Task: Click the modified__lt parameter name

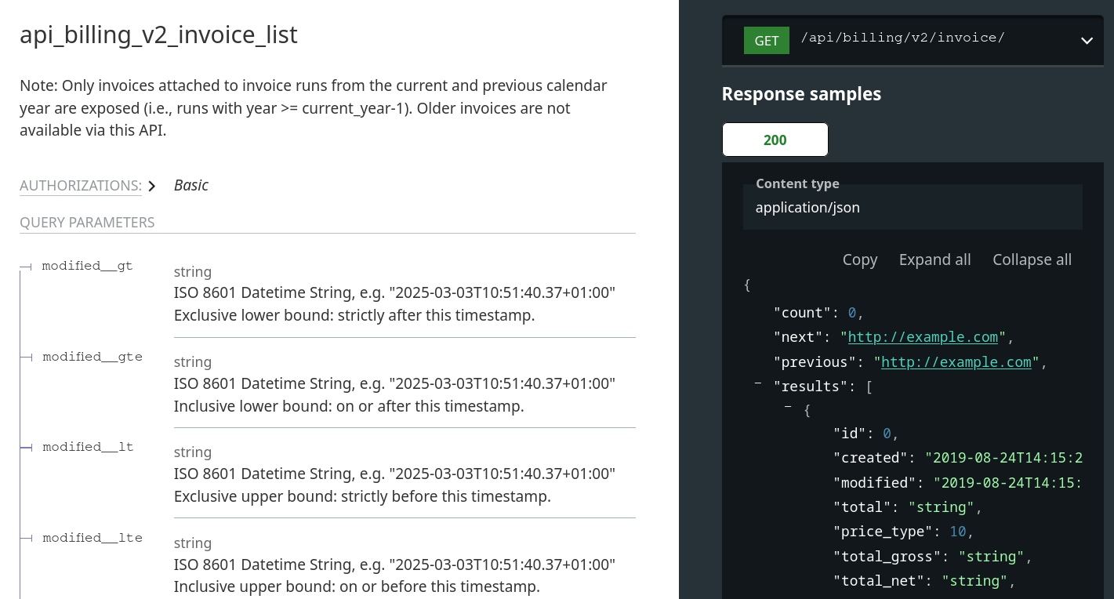Action: [x=88, y=447]
